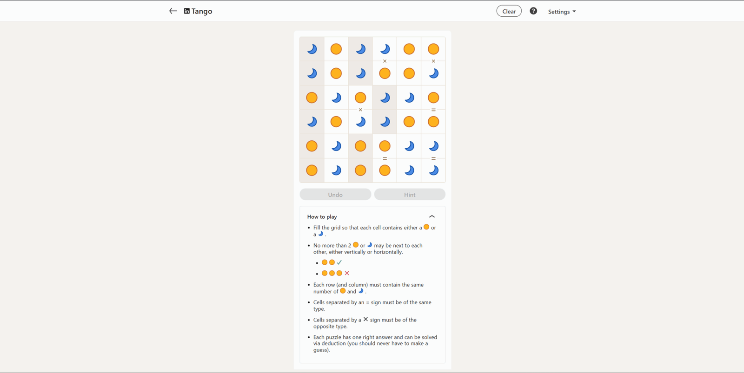
Task: Select the moon in the top-left grid cell
Action: [312, 49]
